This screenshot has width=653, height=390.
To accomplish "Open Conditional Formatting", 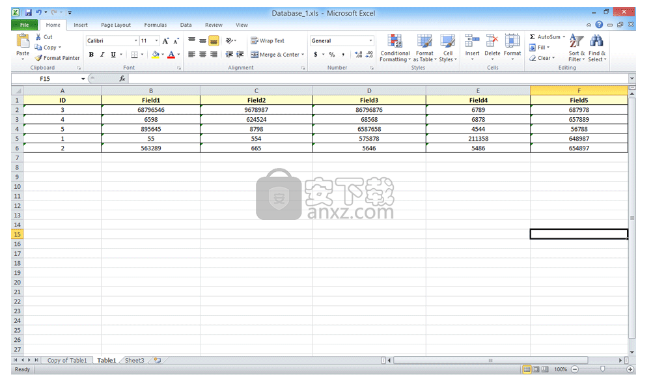I will pos(395,48).
